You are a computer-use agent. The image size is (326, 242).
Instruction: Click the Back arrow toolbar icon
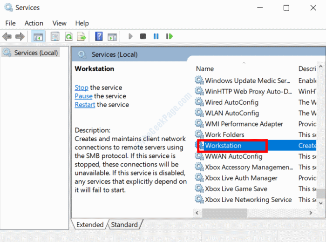(x=7, y=36)
